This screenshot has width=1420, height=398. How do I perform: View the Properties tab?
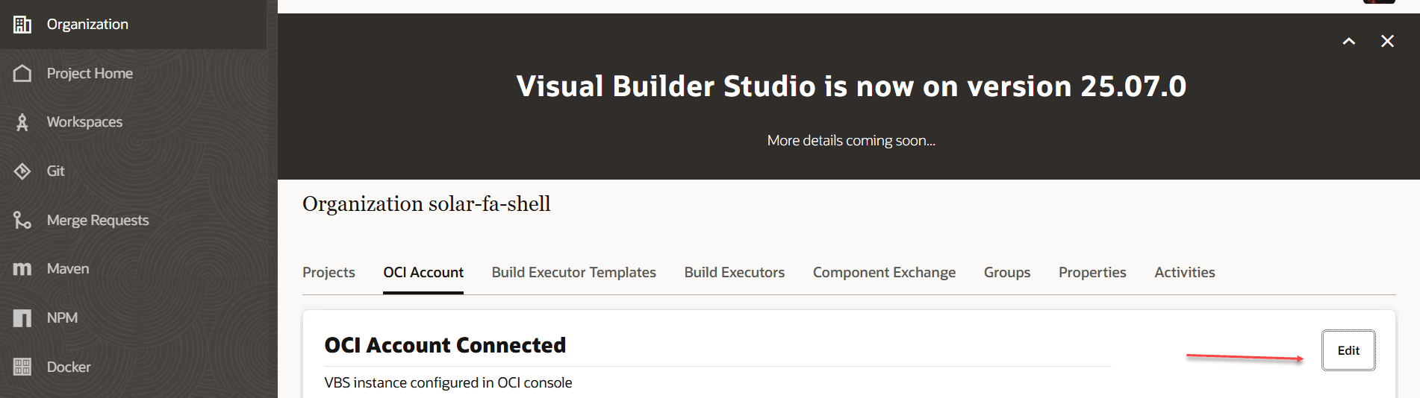[1092, 273]
